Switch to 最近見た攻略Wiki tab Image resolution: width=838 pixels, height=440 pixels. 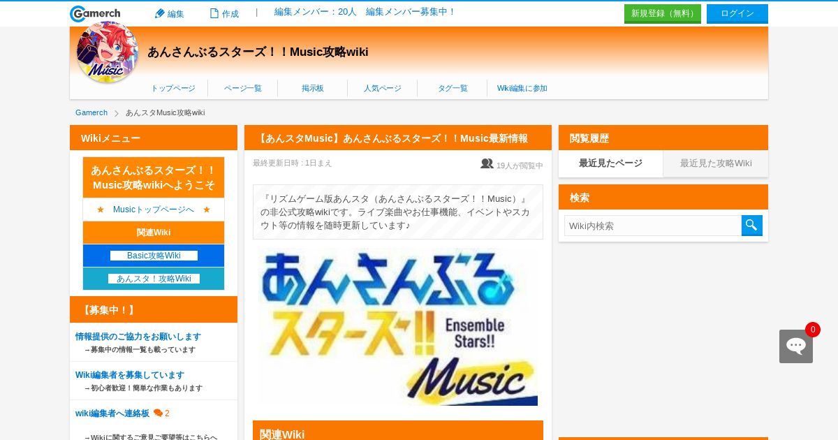click(x=716, y=163)
